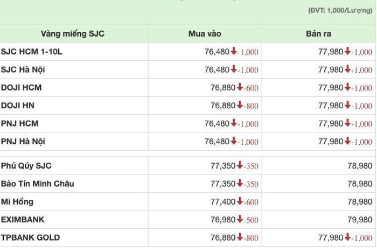
Task: Click the down arrow in PNJ HCM Bán ra cell
Action: (347, 123)
